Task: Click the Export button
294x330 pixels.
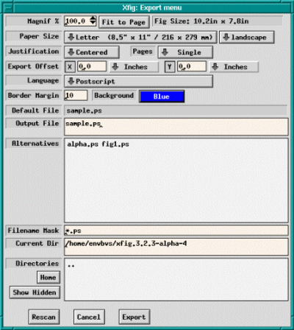Action: tap(134, 317)
